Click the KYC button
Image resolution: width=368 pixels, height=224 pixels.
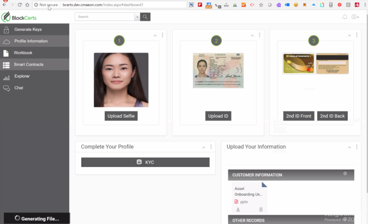145,162
